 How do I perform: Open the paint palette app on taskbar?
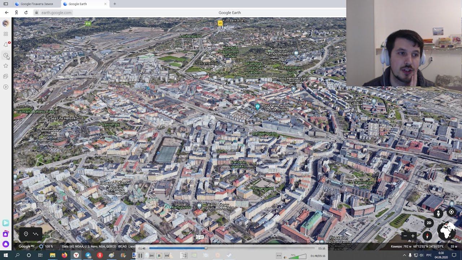tap(112, 255)
